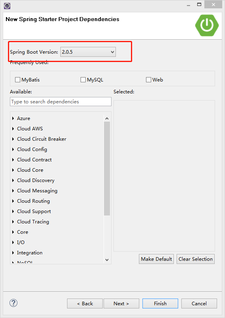
Task: Click the Available list scroll down arrow
Action: tap(107, 260)
